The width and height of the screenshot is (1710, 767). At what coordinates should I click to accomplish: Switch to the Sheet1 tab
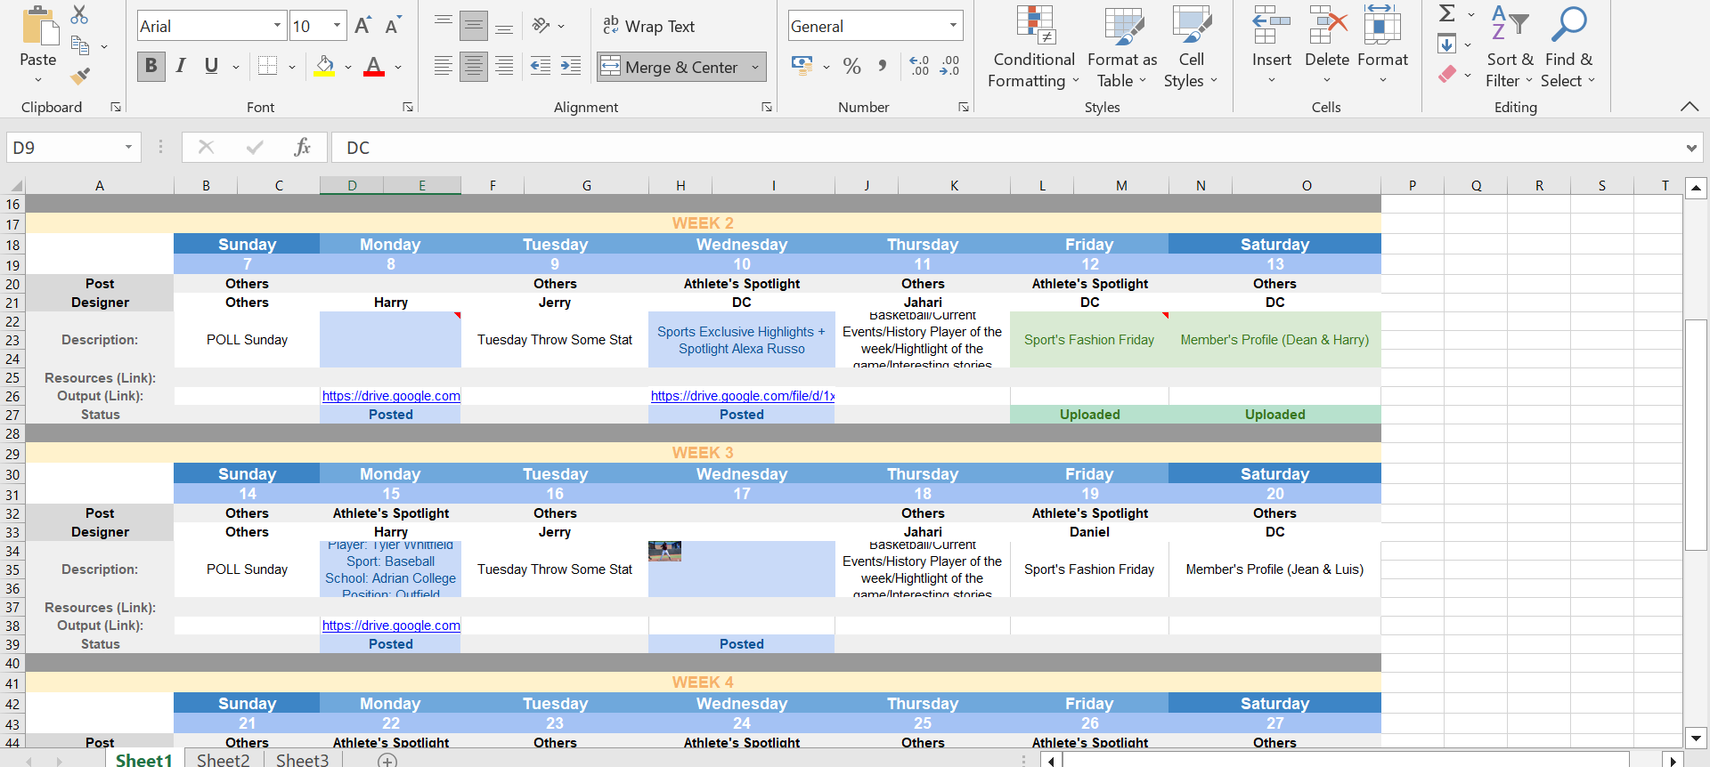(x=144, y=760)
